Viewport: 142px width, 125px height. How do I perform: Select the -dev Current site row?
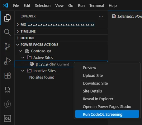(x=45, y=64)
